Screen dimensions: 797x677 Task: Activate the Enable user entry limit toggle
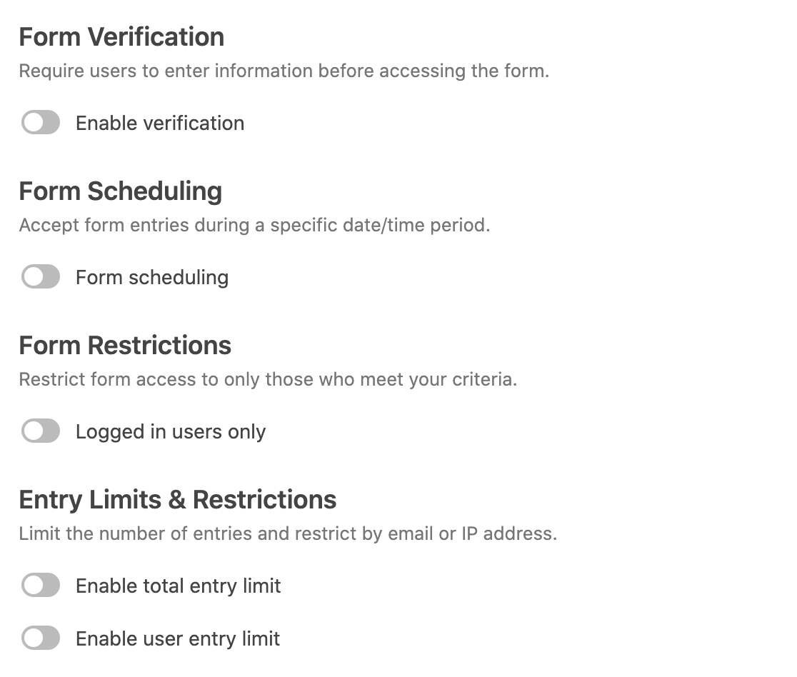click(41, 638)
